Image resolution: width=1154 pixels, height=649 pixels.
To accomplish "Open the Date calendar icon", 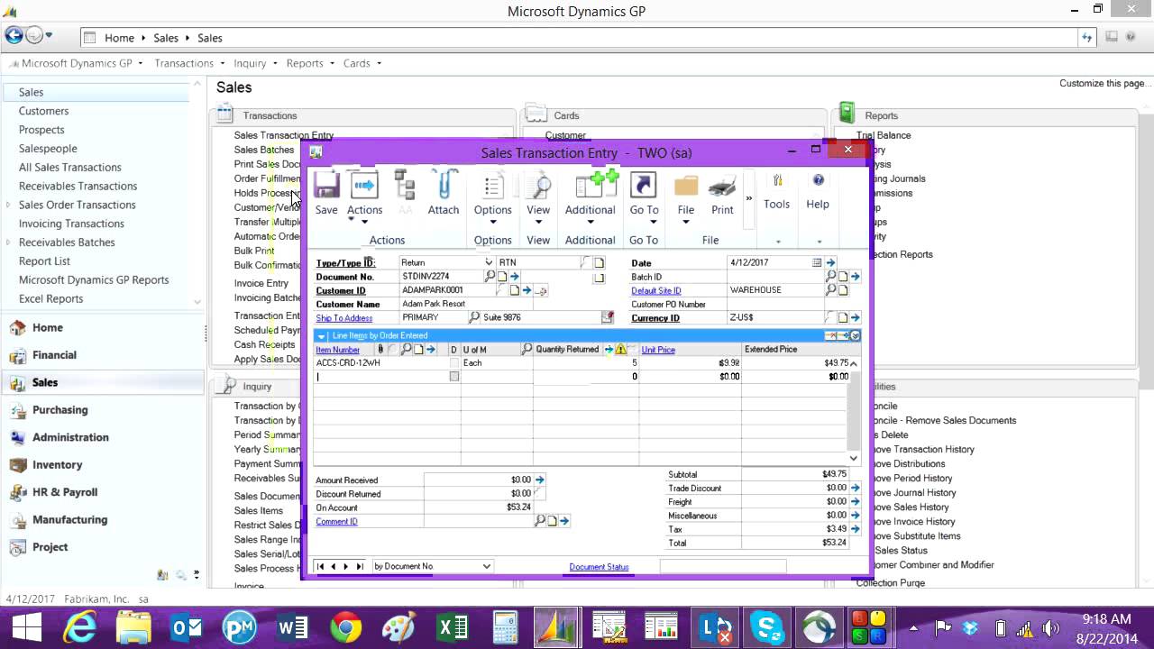I will pyautogui.click(x=817, y=262).
